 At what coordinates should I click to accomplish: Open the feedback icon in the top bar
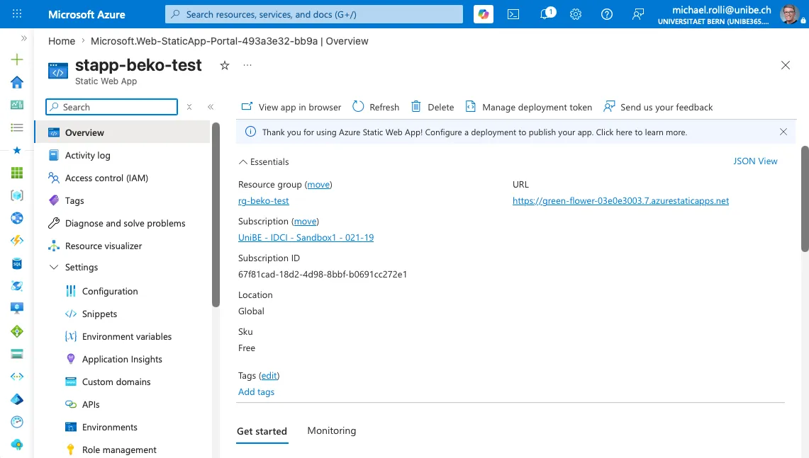tap(638, 14)
